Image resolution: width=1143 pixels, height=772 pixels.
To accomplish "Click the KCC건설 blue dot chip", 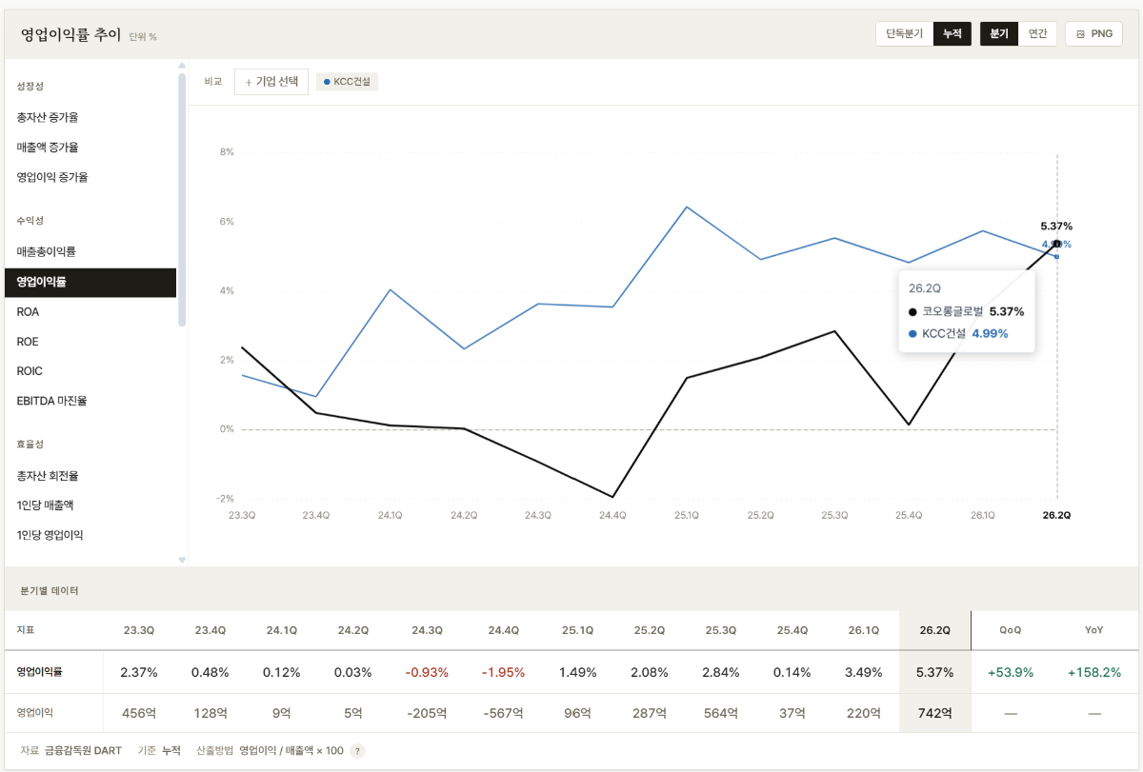I will click(348, 82).
